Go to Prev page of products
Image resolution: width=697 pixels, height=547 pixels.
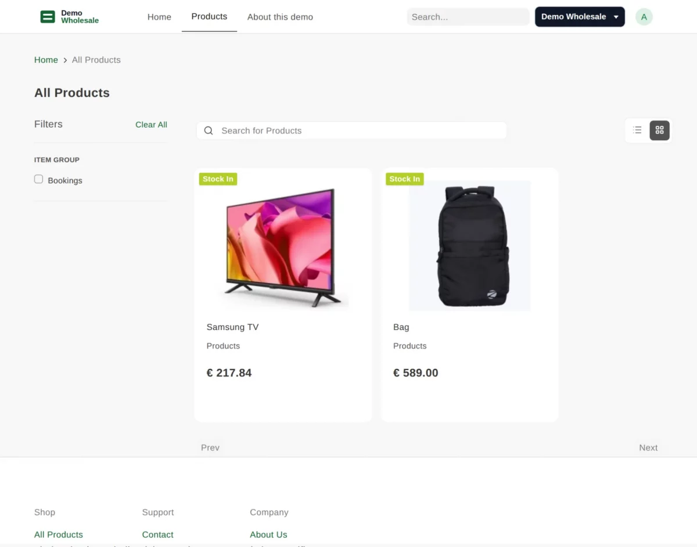click(x=210, y=447)
